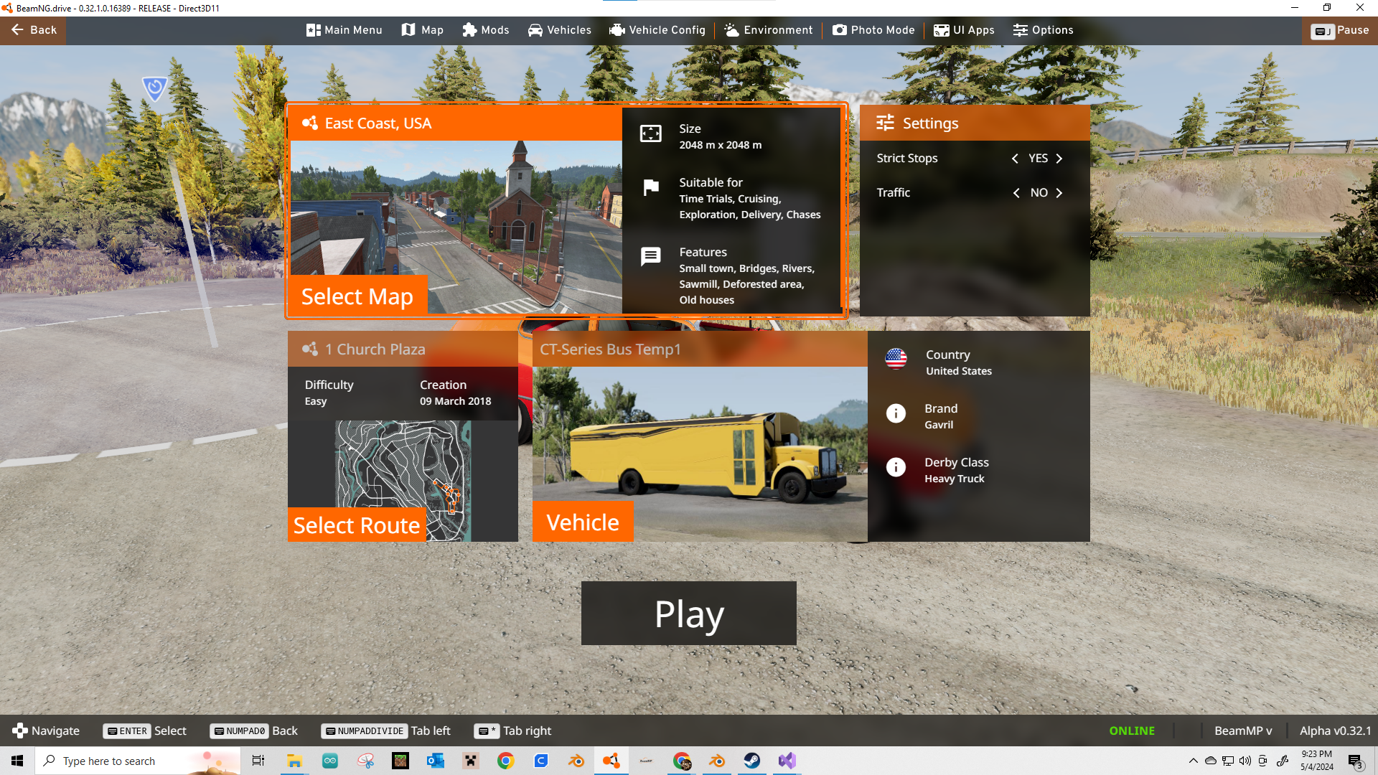Click the Navigate d-pad icon

20,731
